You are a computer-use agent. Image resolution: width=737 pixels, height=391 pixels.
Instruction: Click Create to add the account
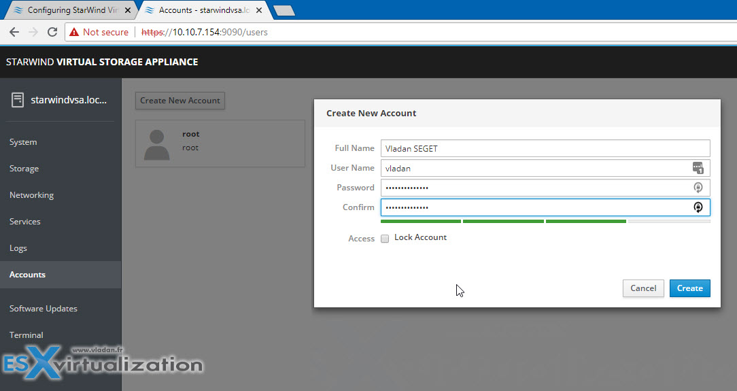click(689, 288)
